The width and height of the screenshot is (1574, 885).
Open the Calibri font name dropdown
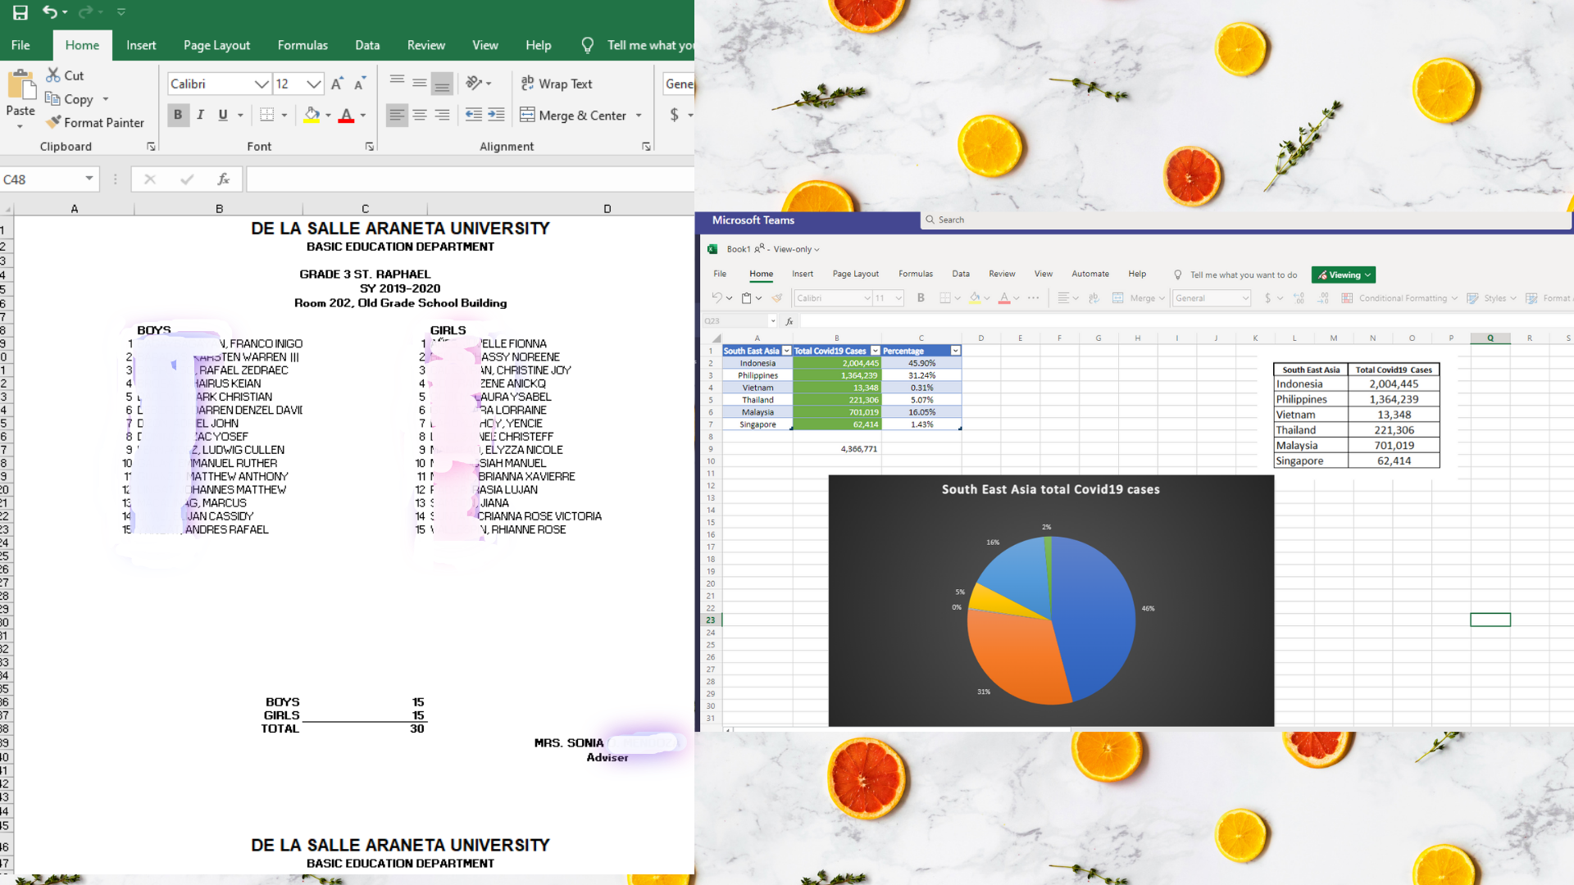click(262, 84)
